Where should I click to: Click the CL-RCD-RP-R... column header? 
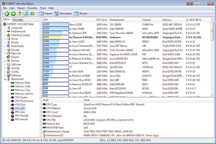coord(194,20)
